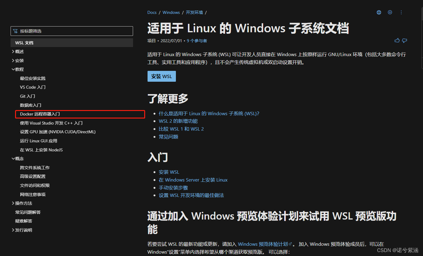
Task: Open VS Code 入门 tutorial
Action: tap(33, 87)
